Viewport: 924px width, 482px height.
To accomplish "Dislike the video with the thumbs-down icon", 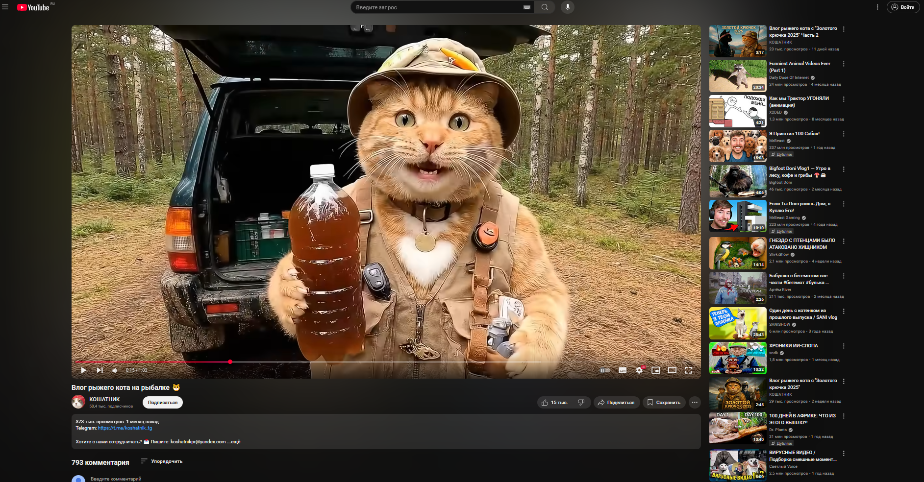I will pos(581,403).
